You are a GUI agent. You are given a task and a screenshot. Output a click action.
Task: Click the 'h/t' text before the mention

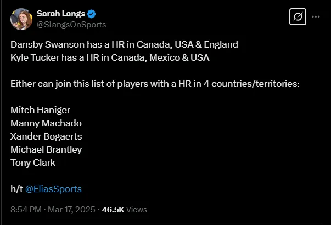pyautogui.click(x=16, y=189)
